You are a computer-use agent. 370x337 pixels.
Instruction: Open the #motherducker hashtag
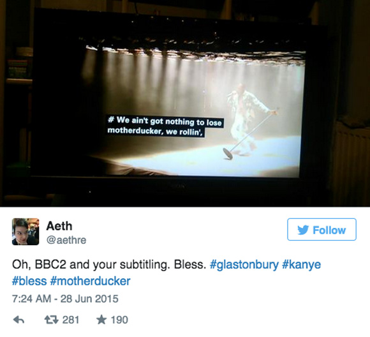(x=90, y=281)
